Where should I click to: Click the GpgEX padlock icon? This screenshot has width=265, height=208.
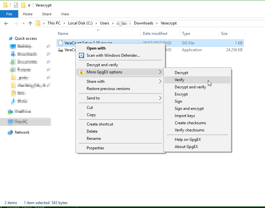[x=81, y=72]
